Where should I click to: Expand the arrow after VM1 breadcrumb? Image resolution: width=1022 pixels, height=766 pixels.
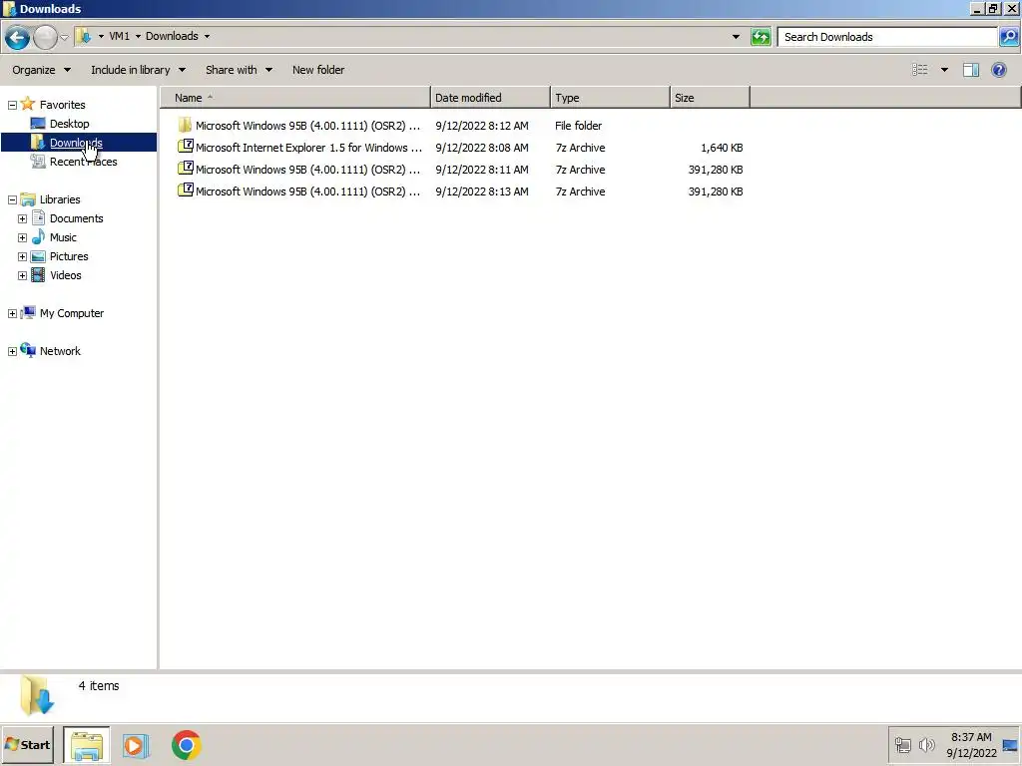[x=138, y=37]
